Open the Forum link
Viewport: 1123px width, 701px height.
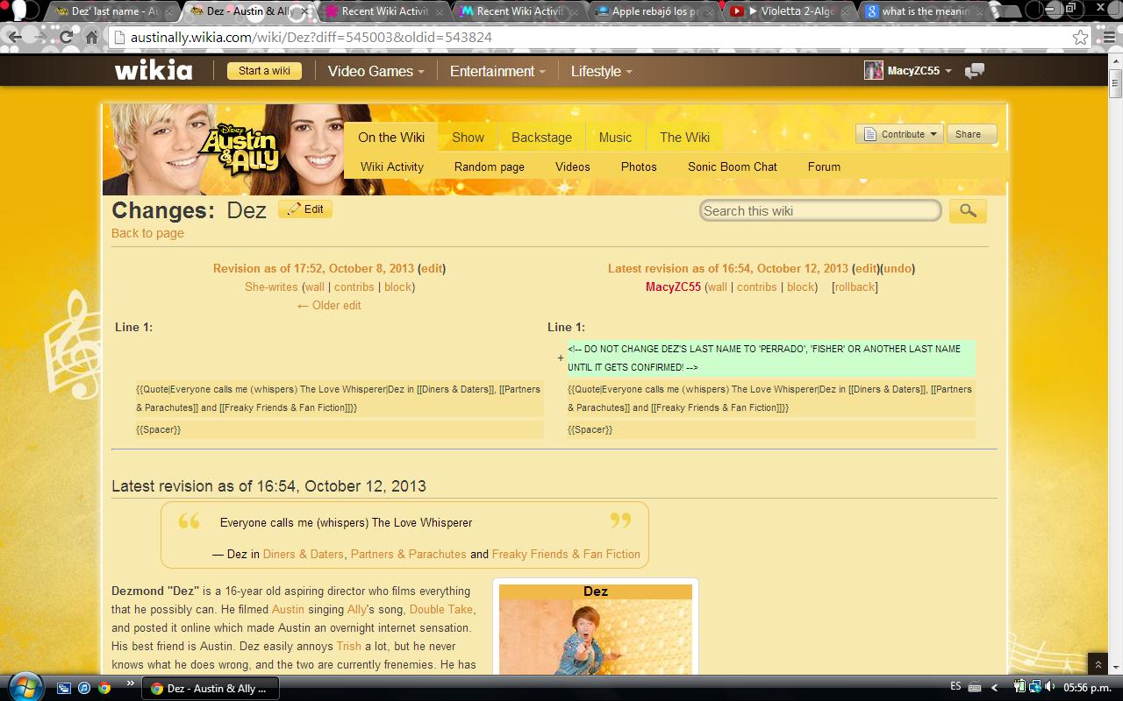click(x=824, y=166)
